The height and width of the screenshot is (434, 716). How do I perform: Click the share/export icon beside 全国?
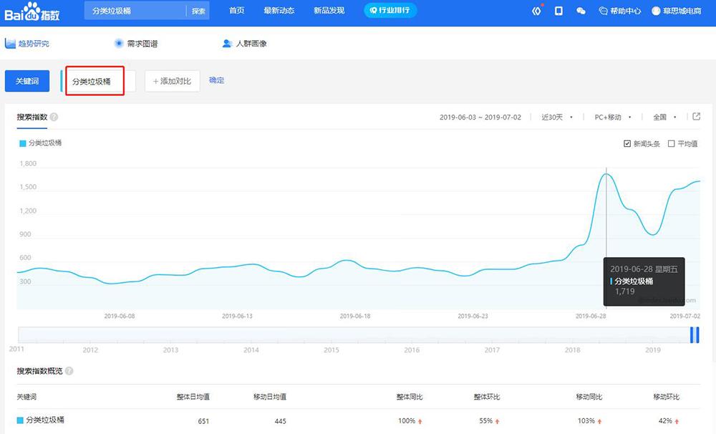tap(696, 117)
